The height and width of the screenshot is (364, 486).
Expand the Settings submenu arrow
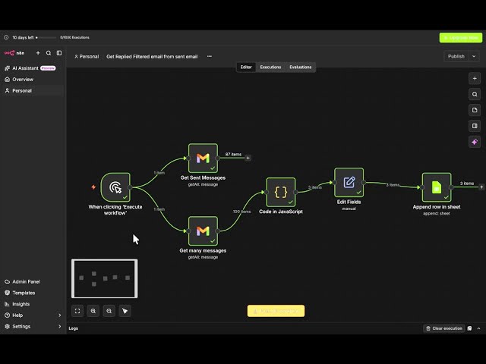[x=60, y=326]
